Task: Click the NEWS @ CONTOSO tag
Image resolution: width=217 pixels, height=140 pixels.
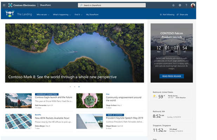Action: click(115, 115)
